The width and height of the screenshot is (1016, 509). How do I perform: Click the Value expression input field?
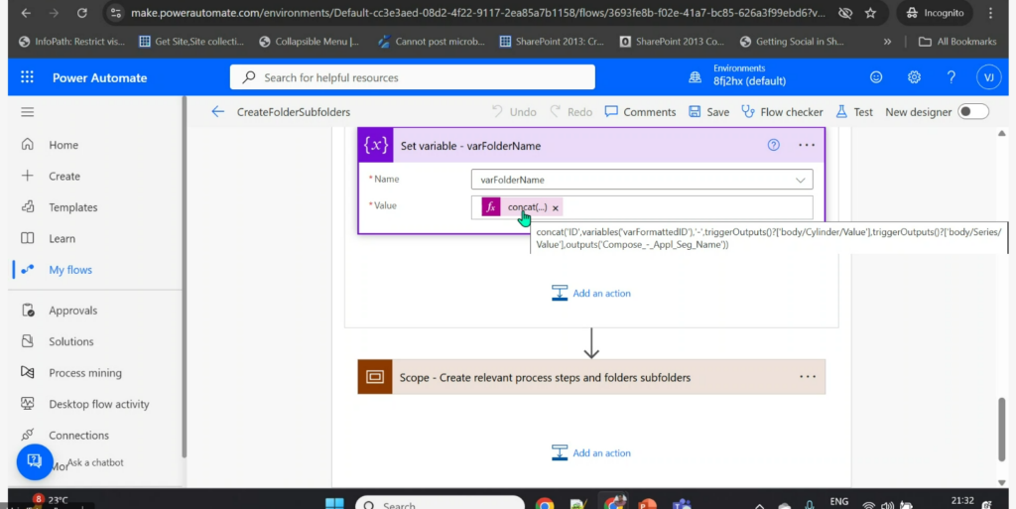(x=642, y=207)
